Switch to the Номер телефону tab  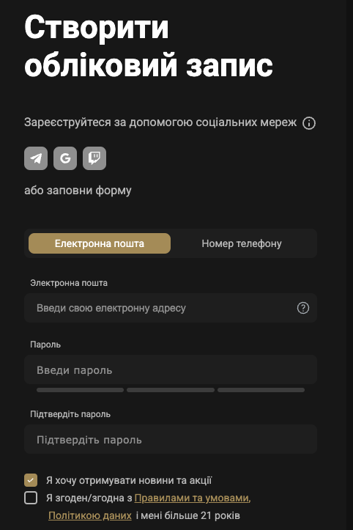pyautogui.click(x=242, y=243)
